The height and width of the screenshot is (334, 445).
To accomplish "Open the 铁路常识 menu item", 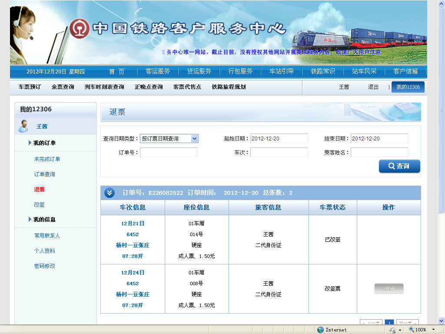I will [323, 71].
